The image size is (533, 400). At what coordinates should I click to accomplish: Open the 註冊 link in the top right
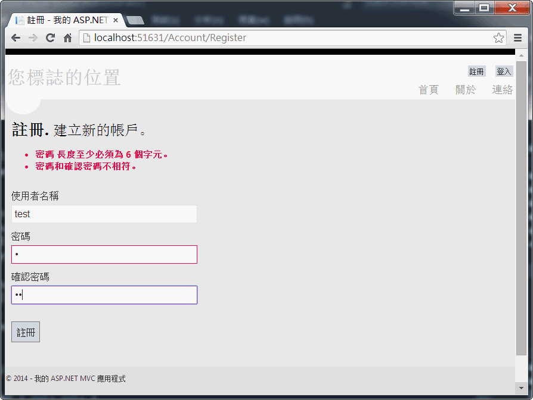tap(476, 71)
